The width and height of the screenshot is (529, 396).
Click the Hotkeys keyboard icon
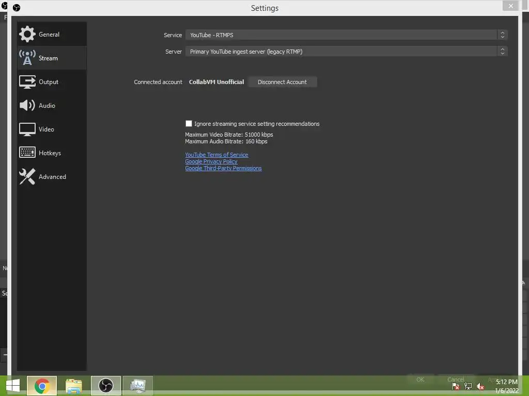click(27, 153)
